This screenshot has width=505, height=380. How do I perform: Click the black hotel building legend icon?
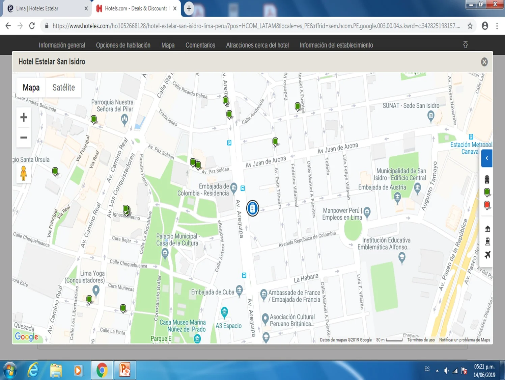click(x=487, y=179)
